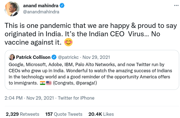Click the quoted tweet's Nov 29, 2021 date
Viewport: 180px width, 118px height.
pos(97,57)
